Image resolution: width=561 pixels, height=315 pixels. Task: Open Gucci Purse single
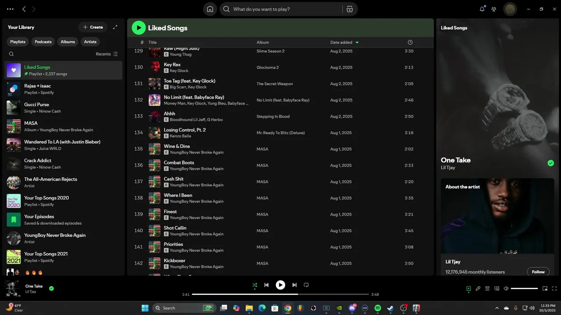pyautogui.click(x=64, y=108)
